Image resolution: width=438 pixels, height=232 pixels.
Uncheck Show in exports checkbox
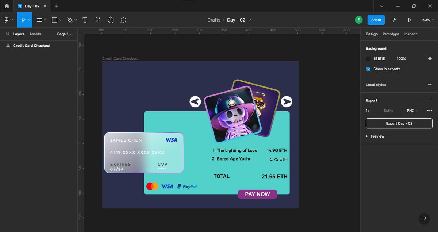[368, 69]
